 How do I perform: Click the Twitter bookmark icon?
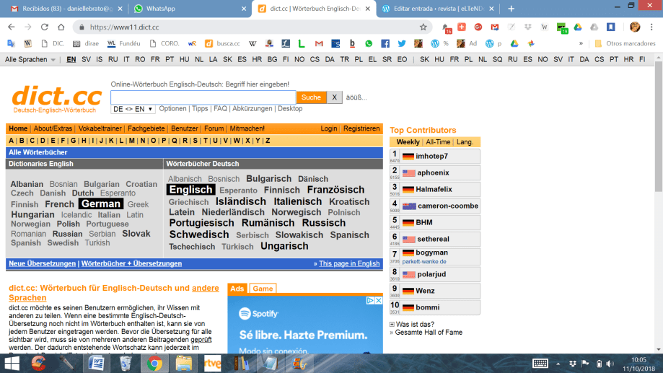tap(400, 43)
